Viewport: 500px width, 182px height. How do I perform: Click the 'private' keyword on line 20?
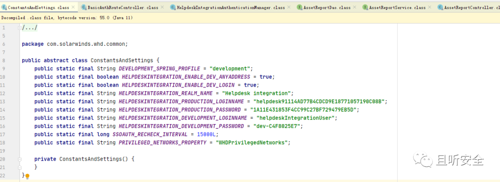pyautogui.click(x=45, y=159)
